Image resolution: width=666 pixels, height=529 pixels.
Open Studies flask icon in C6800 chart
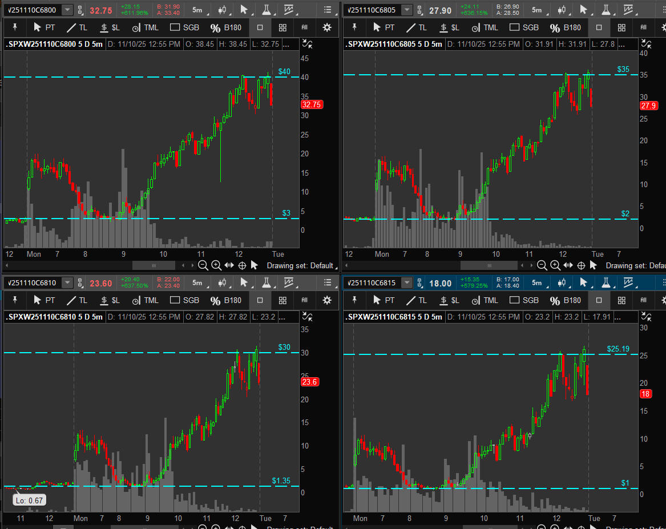(266, 10)
